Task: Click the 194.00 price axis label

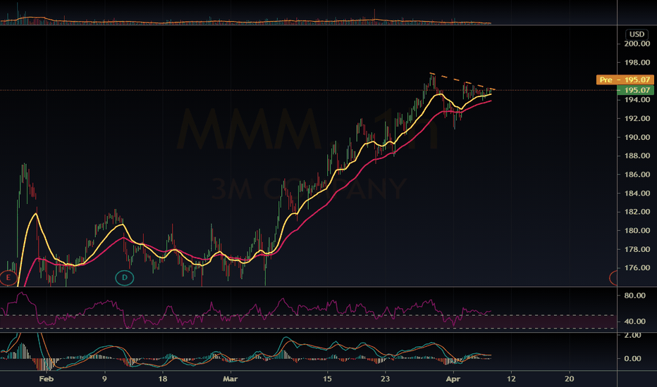Action: coord(637,100)
